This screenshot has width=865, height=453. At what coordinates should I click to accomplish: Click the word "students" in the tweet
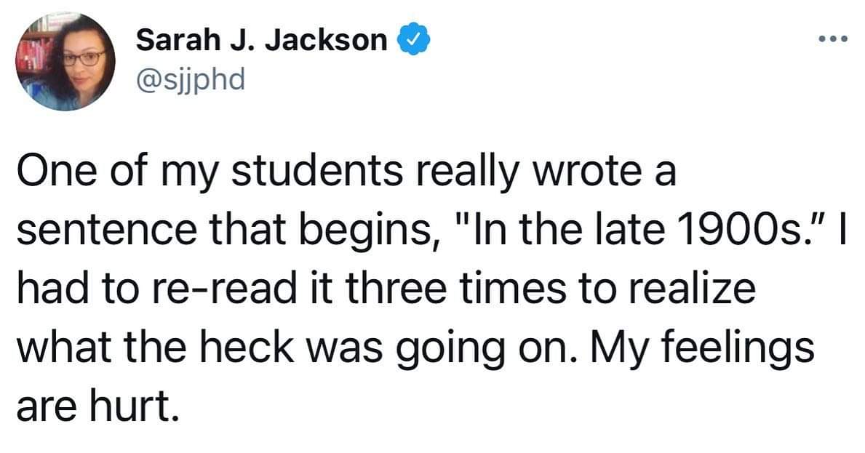pyautogui.click(x=316, y=171)
